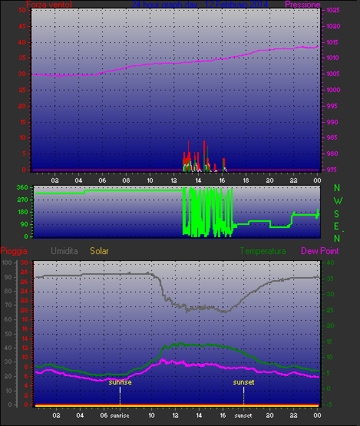
Task: Select the Pioggia legend label
Action: tap(14, 251)
